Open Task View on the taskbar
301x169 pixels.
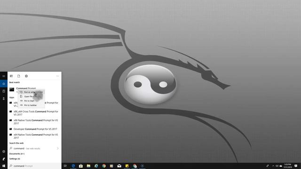click(x=65, y=166)
